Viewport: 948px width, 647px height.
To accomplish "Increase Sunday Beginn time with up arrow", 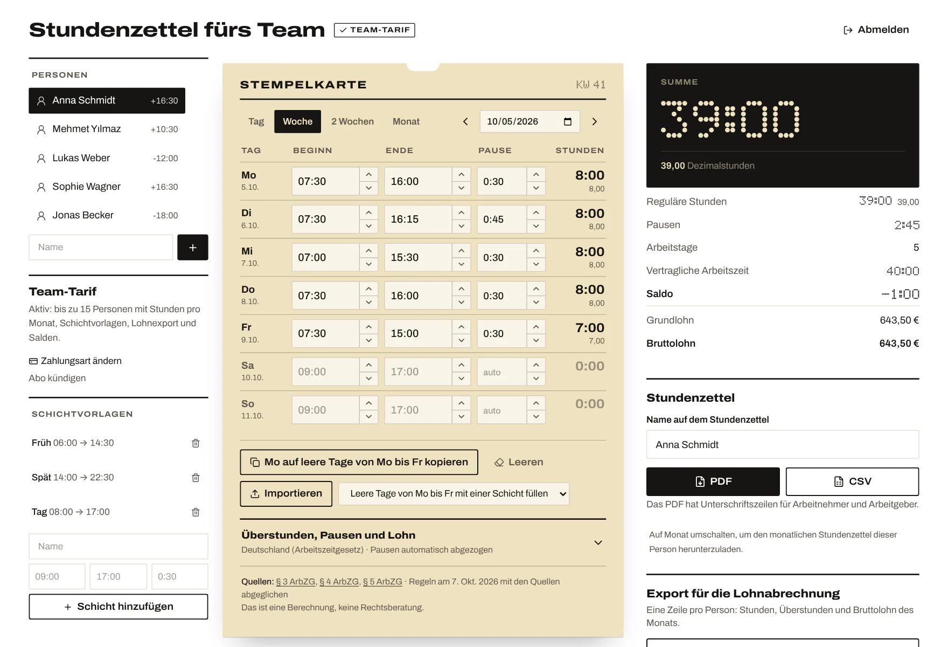I will pyautogui.click(x=368, y=403).
